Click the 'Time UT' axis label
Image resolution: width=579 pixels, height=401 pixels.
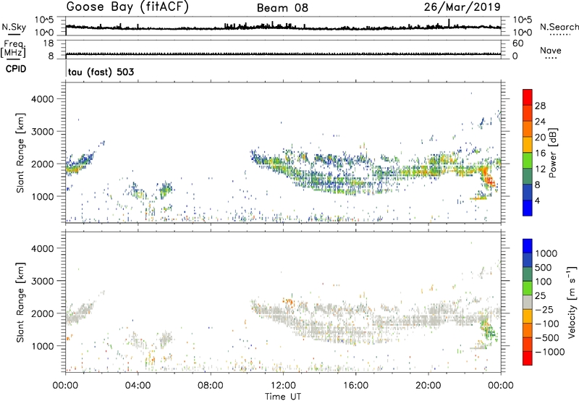[283, 397]
